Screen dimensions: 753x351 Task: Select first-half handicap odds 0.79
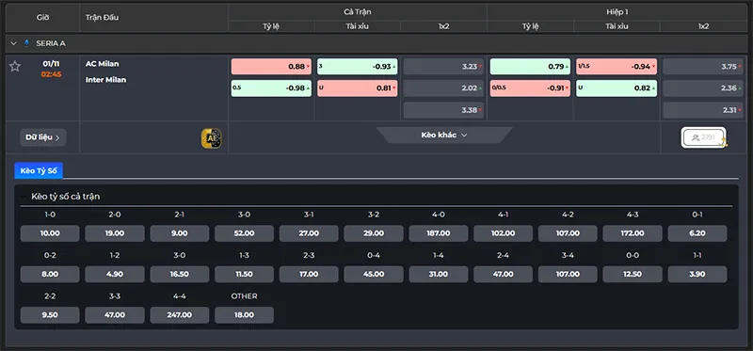point(530,67)
